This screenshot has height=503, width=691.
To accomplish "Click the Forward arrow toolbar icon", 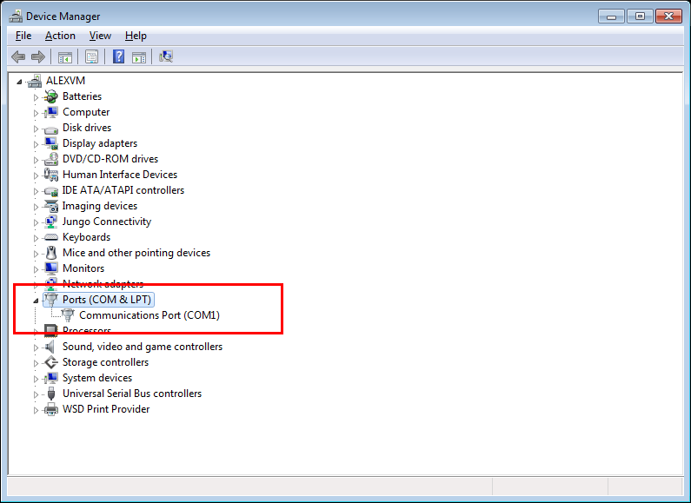I will click(37, 57).
